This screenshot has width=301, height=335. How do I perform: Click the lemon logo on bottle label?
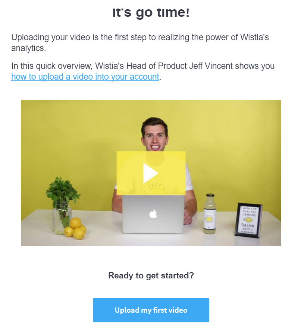[x=209, y=219]
